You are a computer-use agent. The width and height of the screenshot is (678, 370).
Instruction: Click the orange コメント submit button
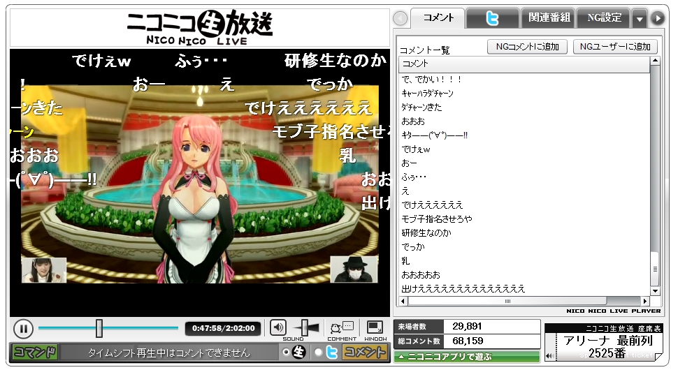click(365, 353)
